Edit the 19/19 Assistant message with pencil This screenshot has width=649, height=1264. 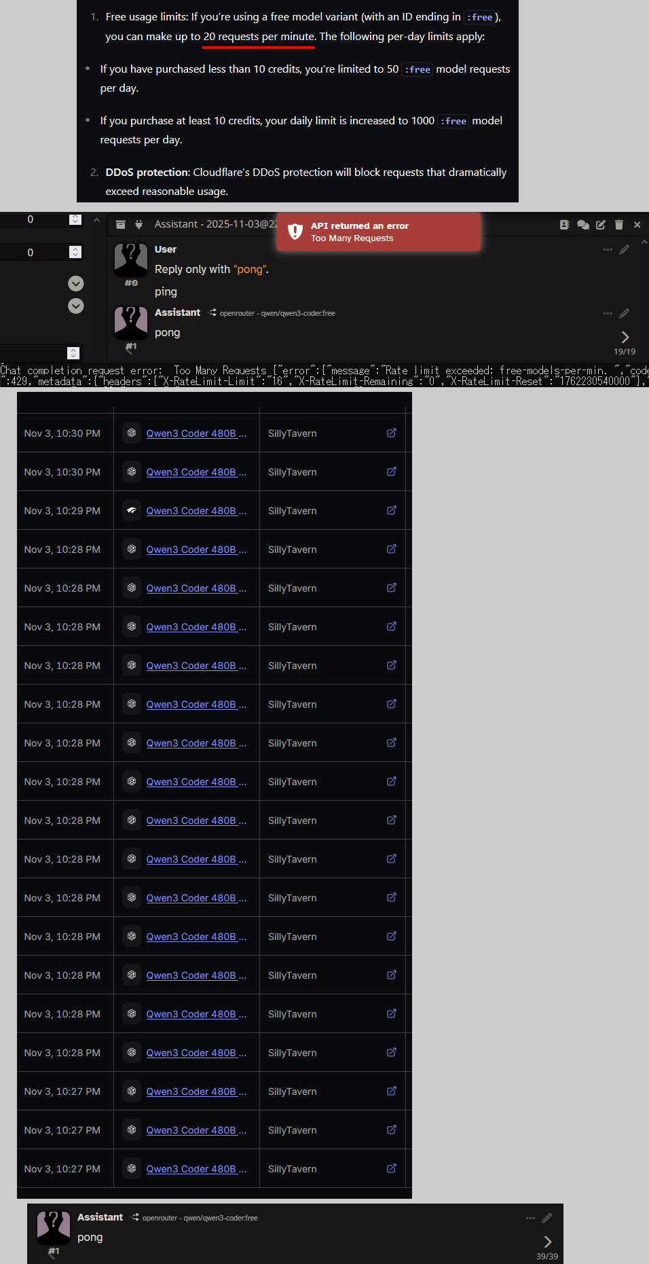[624, 313]
